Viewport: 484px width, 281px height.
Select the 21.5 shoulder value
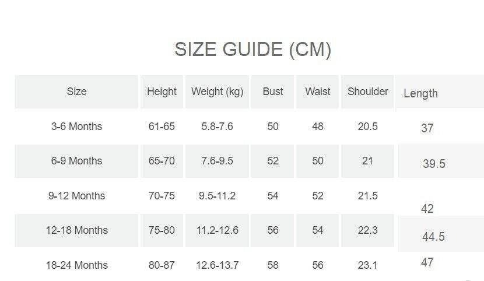click(367, 196)
